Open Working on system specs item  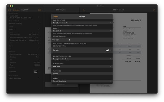click(24, 38)
